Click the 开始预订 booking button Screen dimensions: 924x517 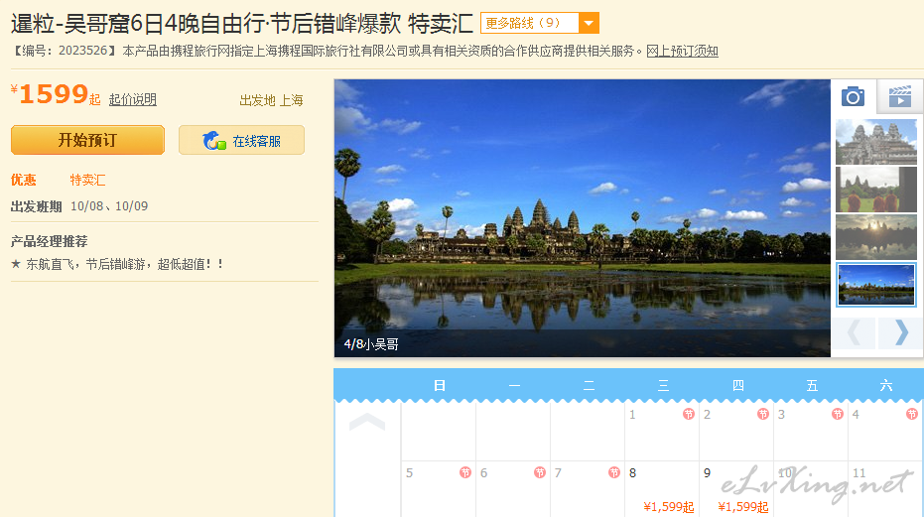coord(87,140)
